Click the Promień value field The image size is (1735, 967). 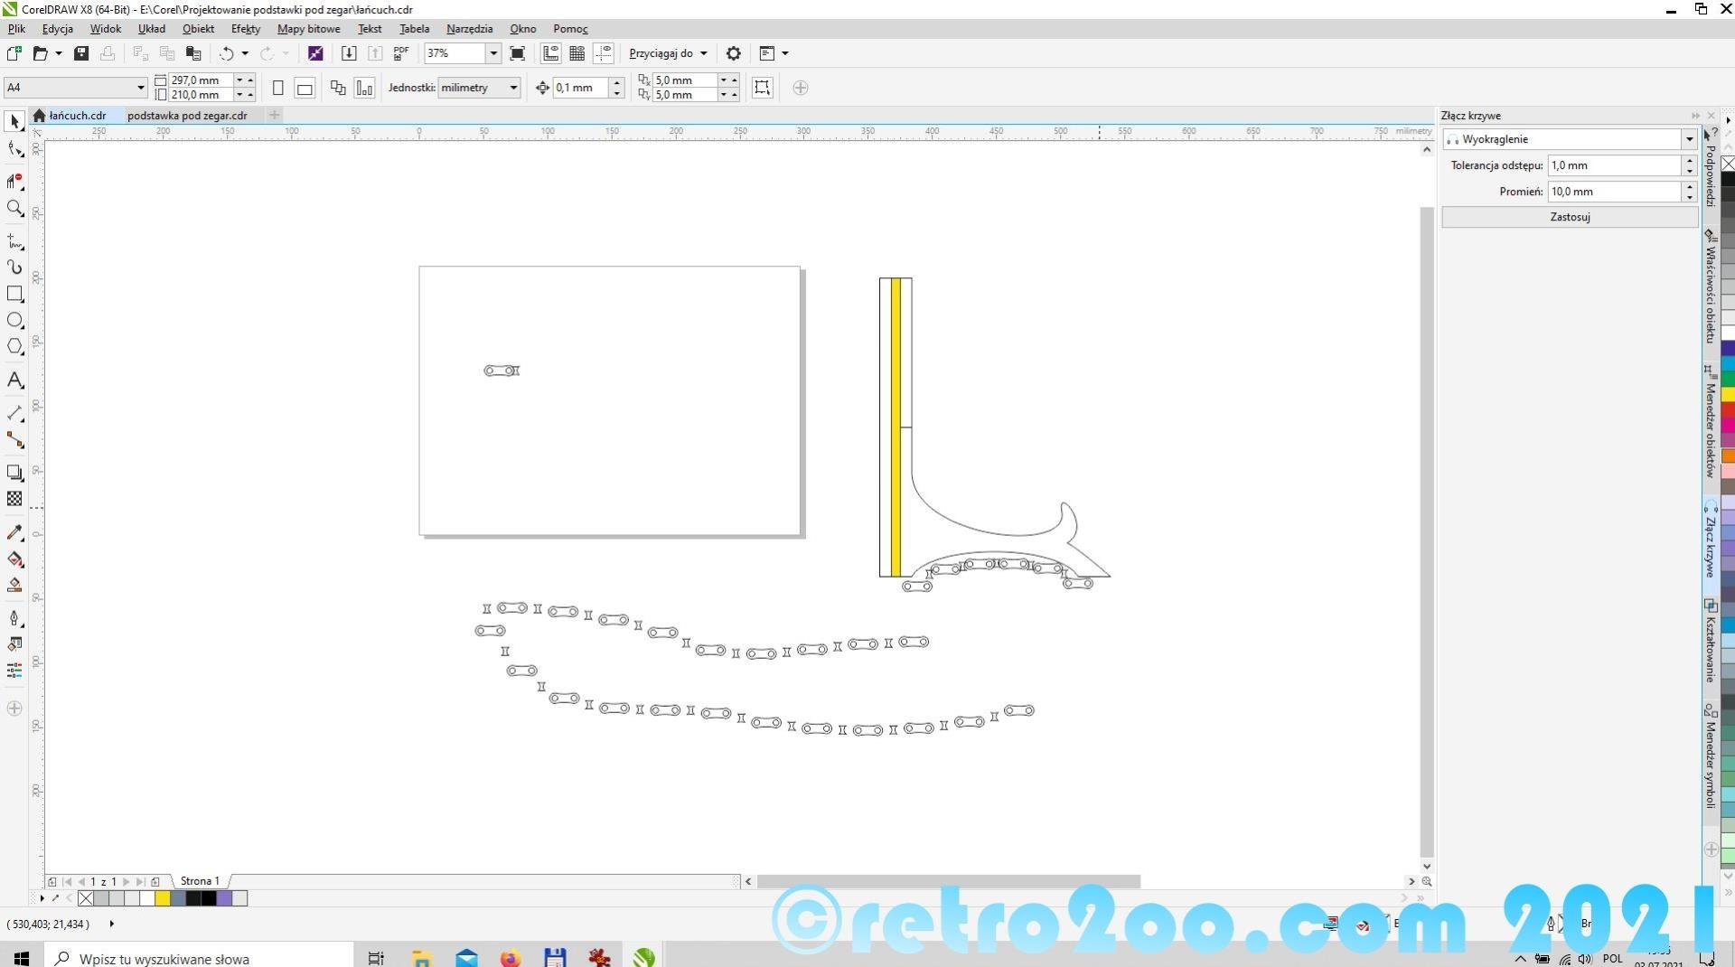pos(1614,192)
